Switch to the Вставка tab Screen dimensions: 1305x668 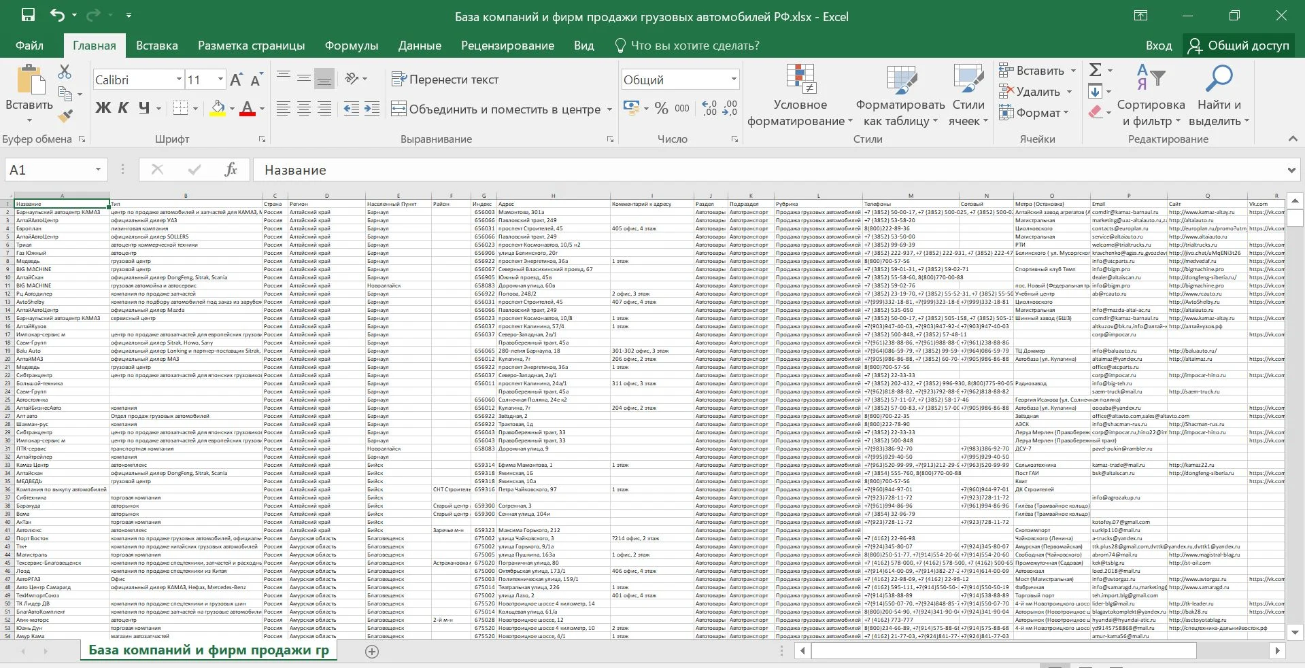[156, 46]
